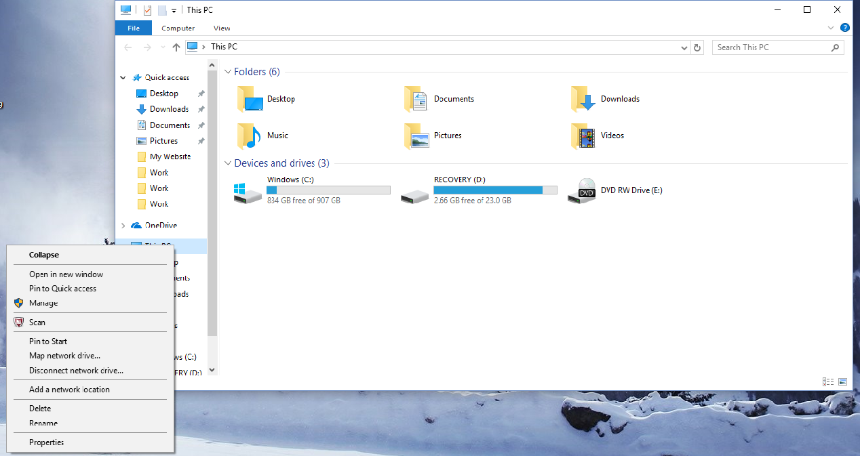Open the Videos folder icon
This screenshot has width=860, height=456.
583,136
